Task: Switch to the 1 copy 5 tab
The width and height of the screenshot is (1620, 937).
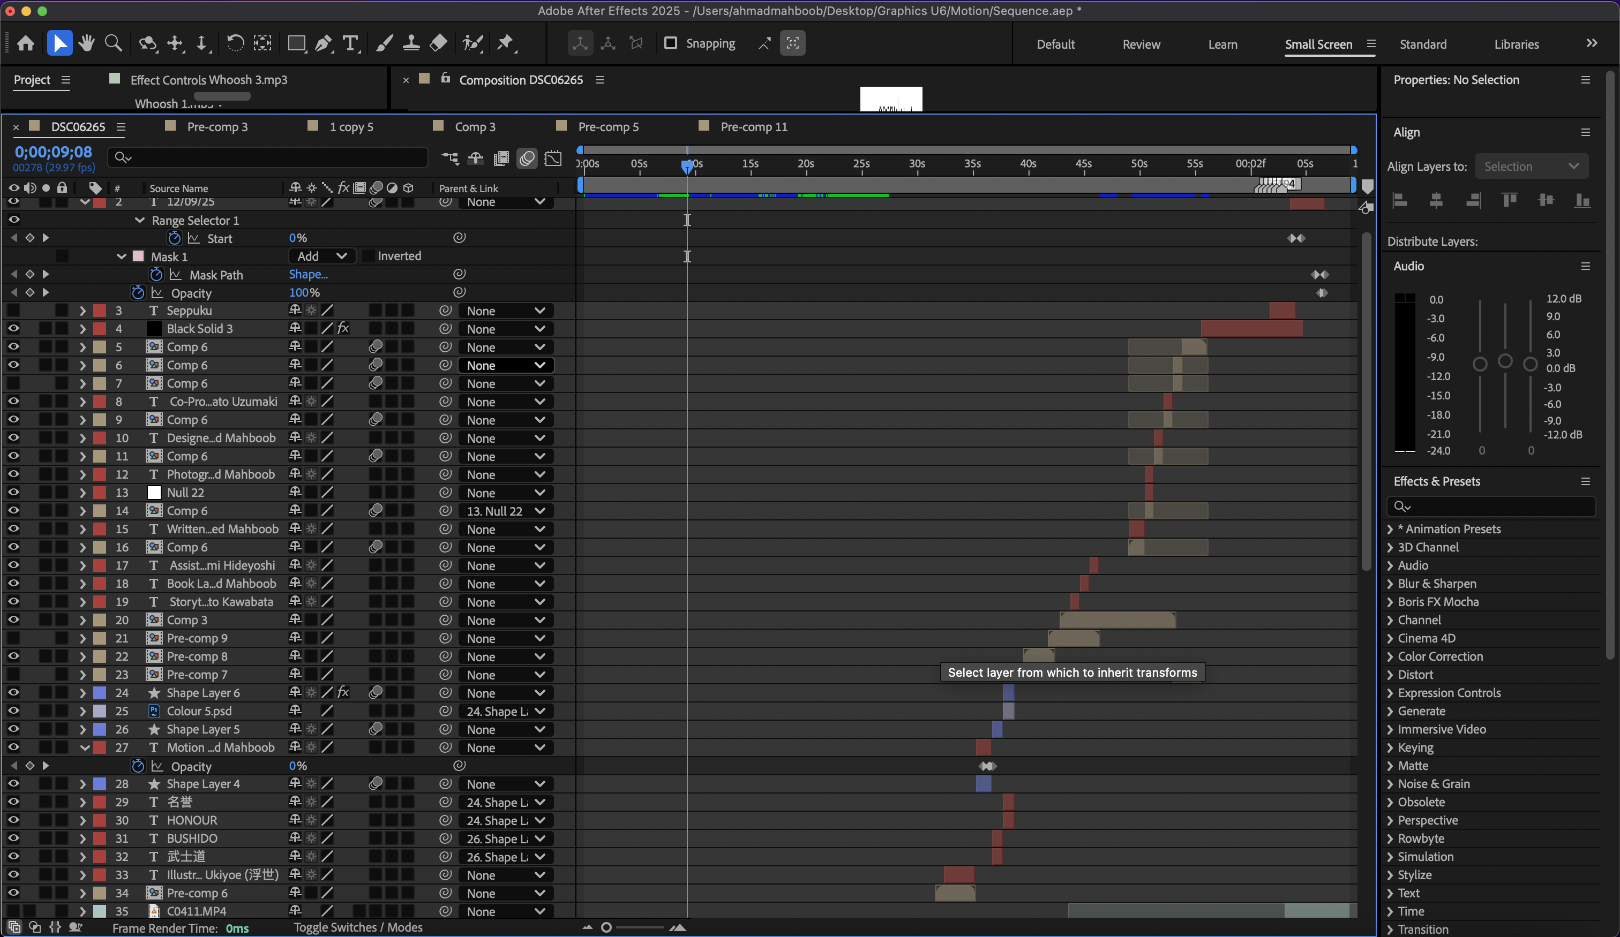Action: click(351, 126)
